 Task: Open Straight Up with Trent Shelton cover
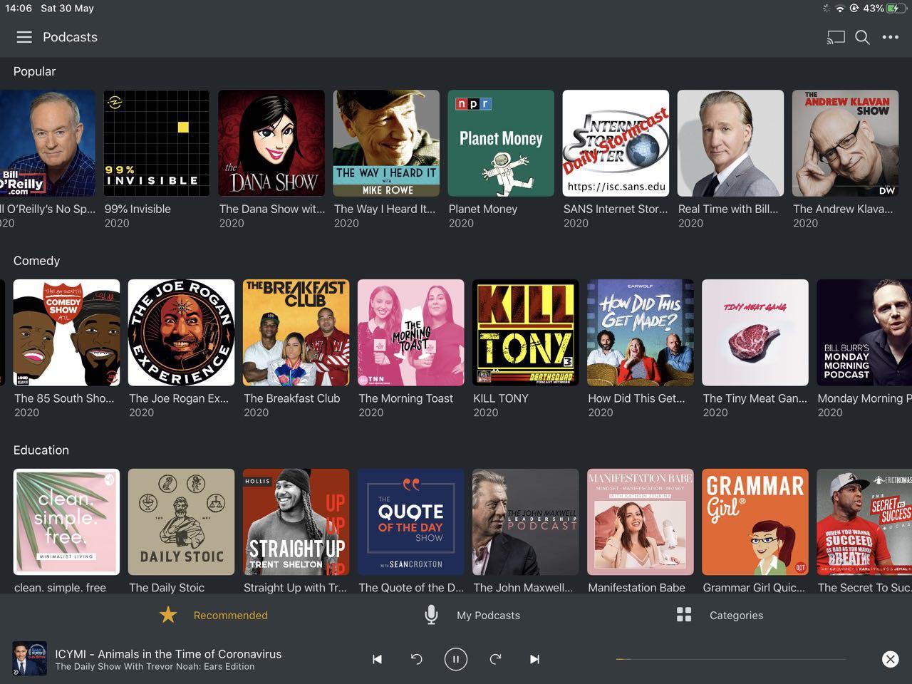pyautogui.click(x=296, y=522)
